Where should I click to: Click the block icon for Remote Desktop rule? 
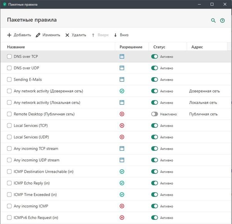coord(122,114)
